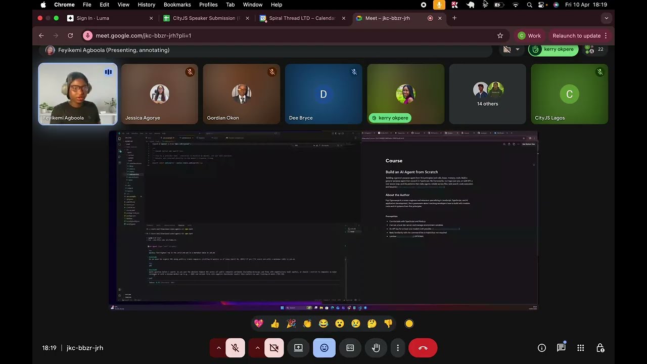This screenshot has height=364, width=647.
Task: Send the laughing face reaction
Action: click(x=323, y=324)
